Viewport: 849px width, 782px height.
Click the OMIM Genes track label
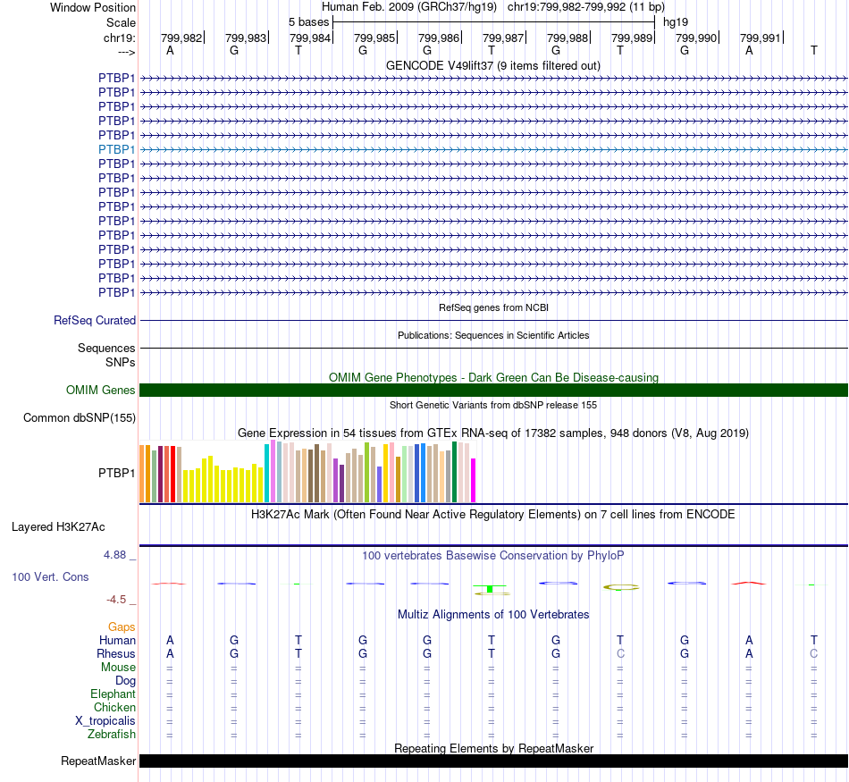click(101, 390)
